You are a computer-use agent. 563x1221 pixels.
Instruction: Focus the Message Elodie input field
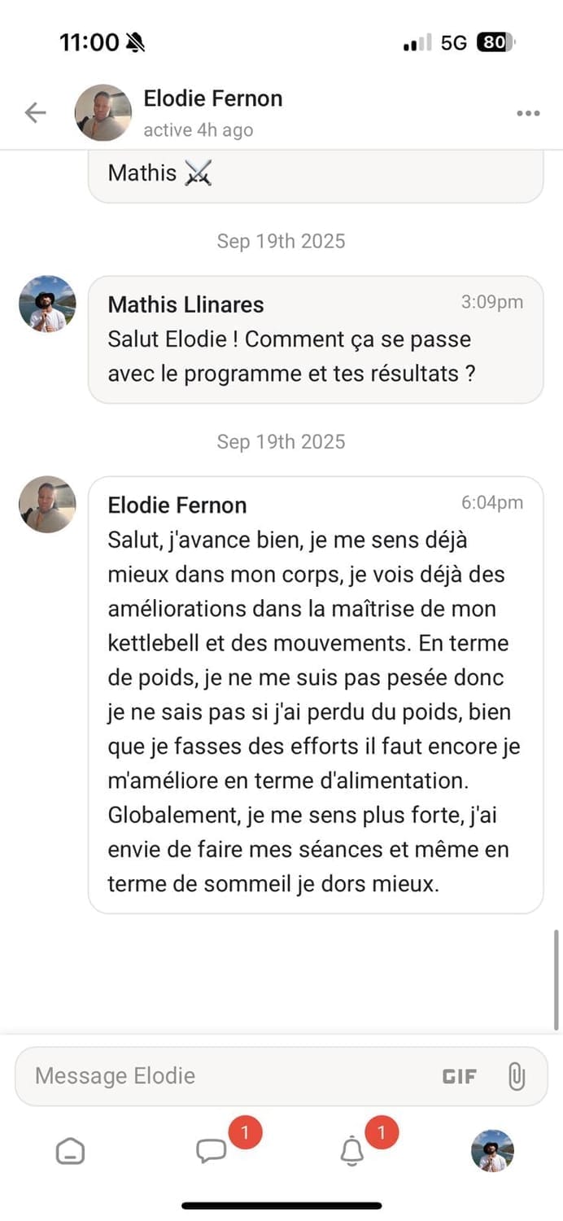tap(228, 1076)
